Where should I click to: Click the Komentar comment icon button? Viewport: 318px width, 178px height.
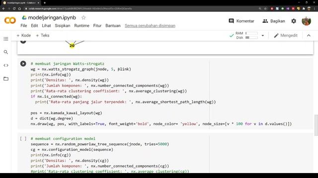pyautogui.click(x=241, y=21)
